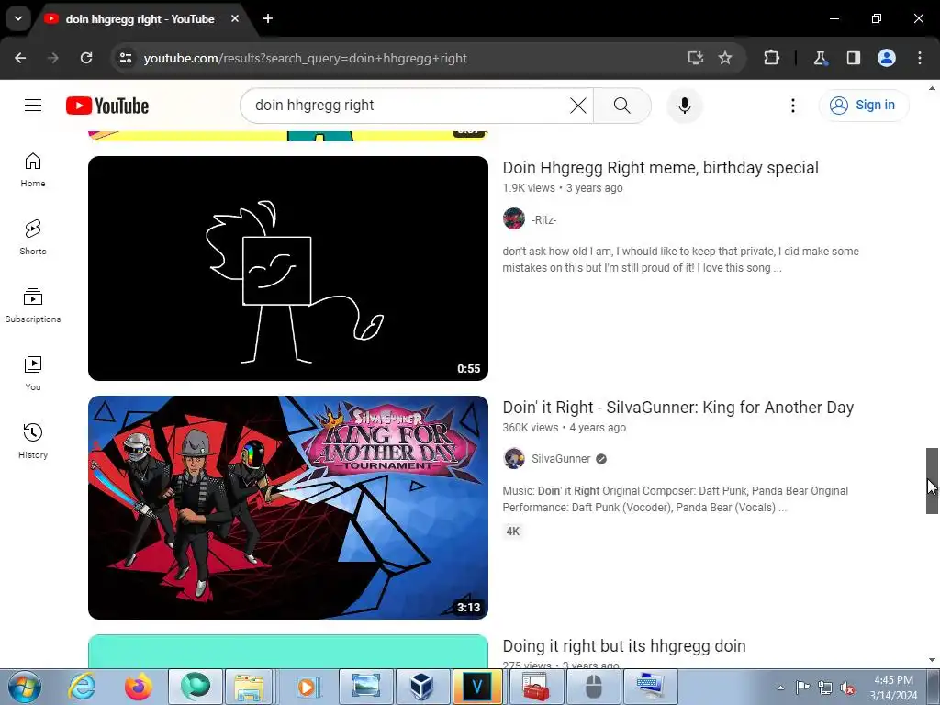Open File Explorer folder on taskbar
The height and width of the screenshot is (705, 940).
(x=250, y=687)
